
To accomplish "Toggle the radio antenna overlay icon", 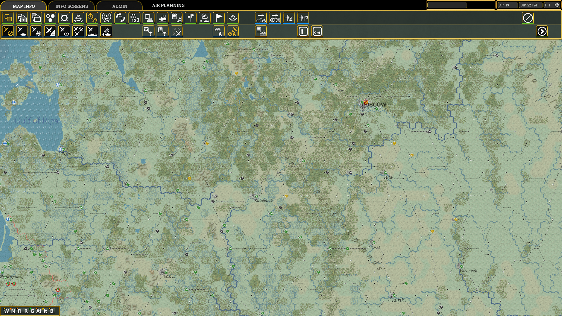I will (x=106, y=18).
